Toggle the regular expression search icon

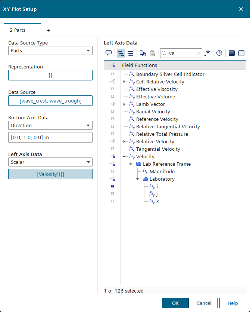[207, 53]
